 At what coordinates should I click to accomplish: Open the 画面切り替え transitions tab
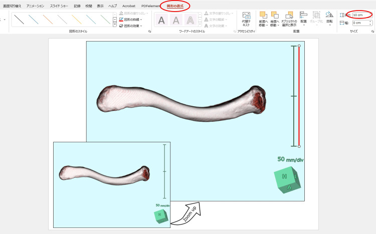pyautogui.click(x=12, y=6)
